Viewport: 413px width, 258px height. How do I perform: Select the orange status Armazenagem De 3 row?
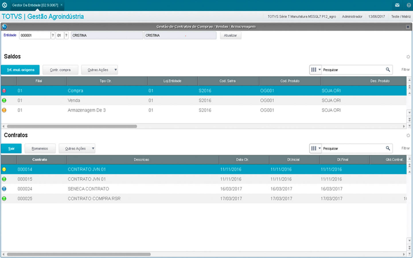click(86, 110)
